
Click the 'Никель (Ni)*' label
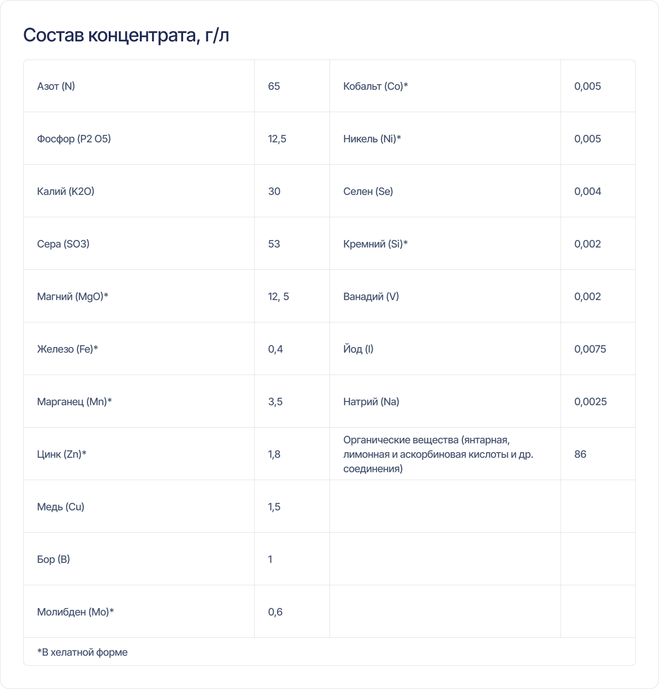[372, 139]
